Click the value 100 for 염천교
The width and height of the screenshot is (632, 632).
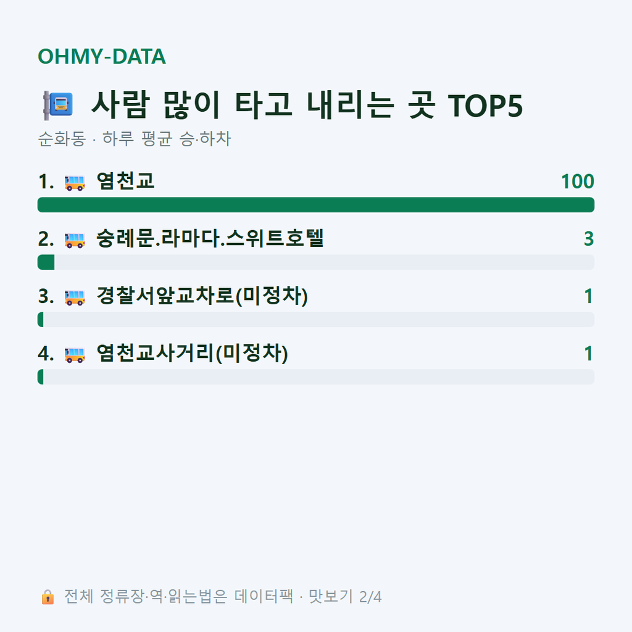578,181
